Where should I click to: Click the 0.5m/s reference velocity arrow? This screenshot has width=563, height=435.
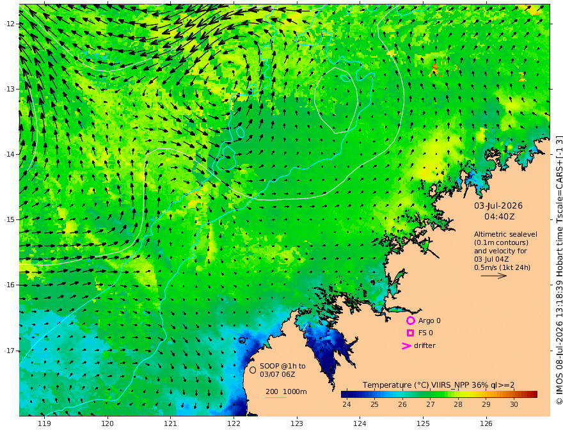point(494,276)
